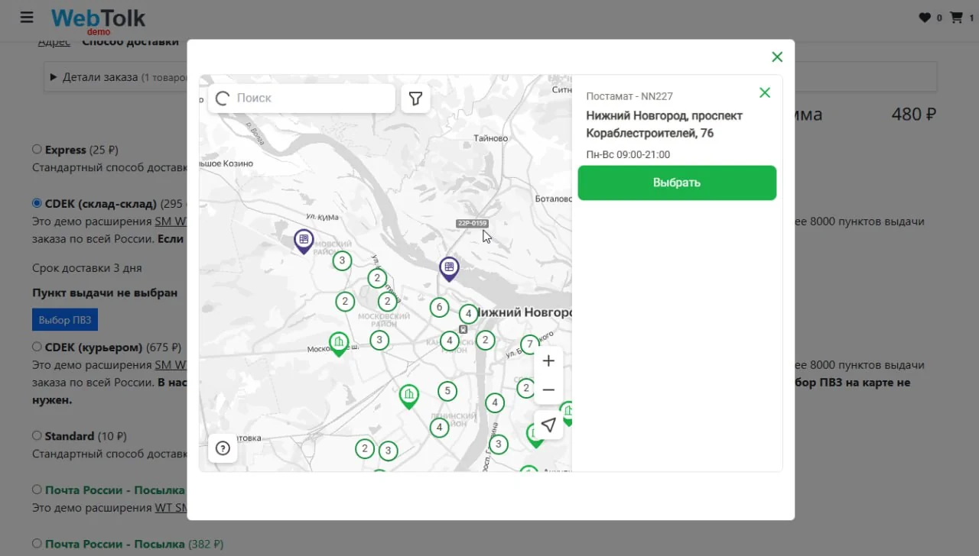The image size is (979, 556).
Task: Open the map help question mark icon
Action: [x=223, y=448]
